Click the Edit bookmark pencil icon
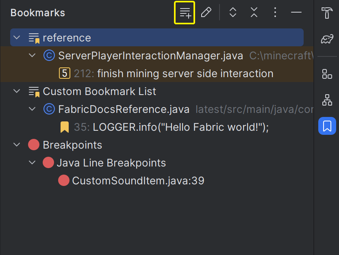 click(206, 13)
